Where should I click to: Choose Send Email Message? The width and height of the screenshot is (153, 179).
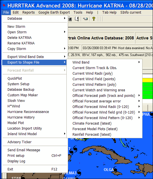pyautogui.click(x=34, y=150)
